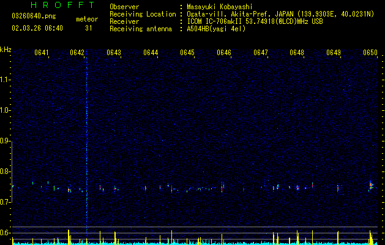Click the meteor count value 31
Screen dimensions: 385x245
point(89,28)
